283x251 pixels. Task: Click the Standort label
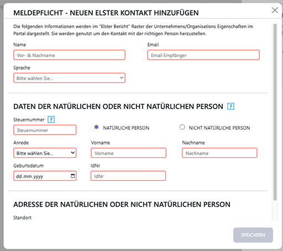click(22, 218)
